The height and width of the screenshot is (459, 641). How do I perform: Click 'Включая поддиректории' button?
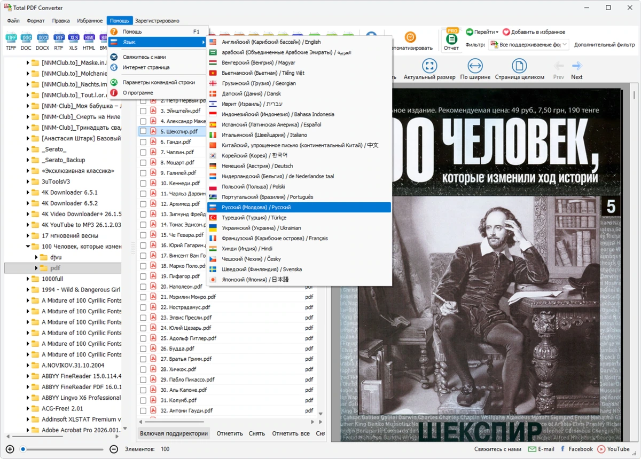tap(174, 433)
